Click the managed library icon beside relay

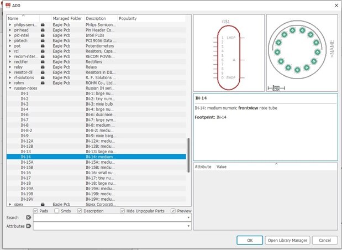(43, 67)
